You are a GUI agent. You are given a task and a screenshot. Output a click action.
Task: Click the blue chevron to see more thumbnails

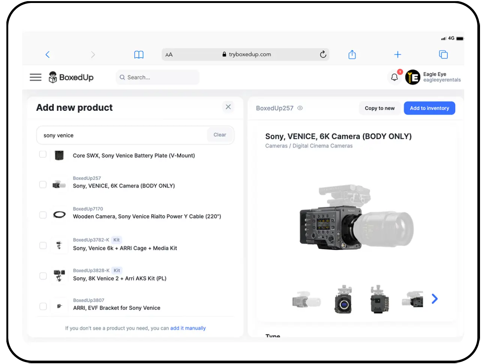pos(434,299)
